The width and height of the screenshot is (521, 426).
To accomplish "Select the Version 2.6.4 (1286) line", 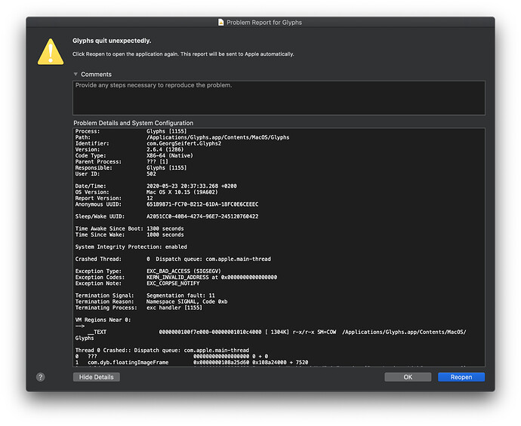I will coord(129,149).
